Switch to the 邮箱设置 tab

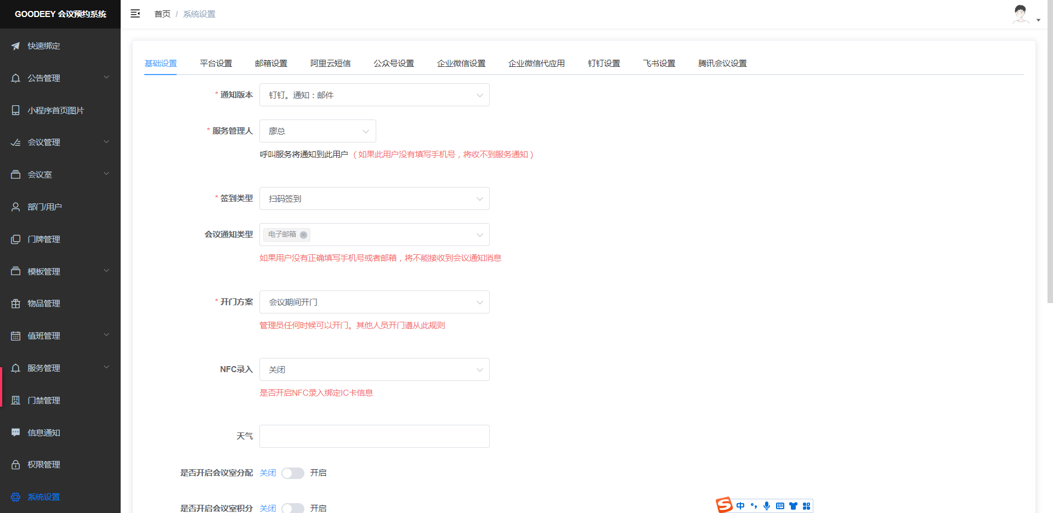(x=271, y=64)
